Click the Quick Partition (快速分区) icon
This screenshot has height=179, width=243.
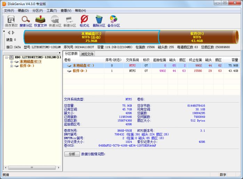click(55, 21)
